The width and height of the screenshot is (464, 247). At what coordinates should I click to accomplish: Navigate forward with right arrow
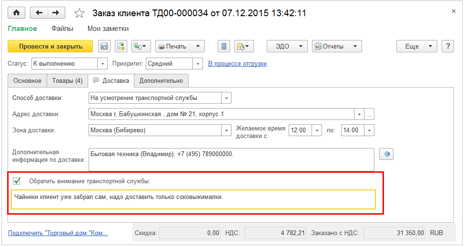coord(56,13)
